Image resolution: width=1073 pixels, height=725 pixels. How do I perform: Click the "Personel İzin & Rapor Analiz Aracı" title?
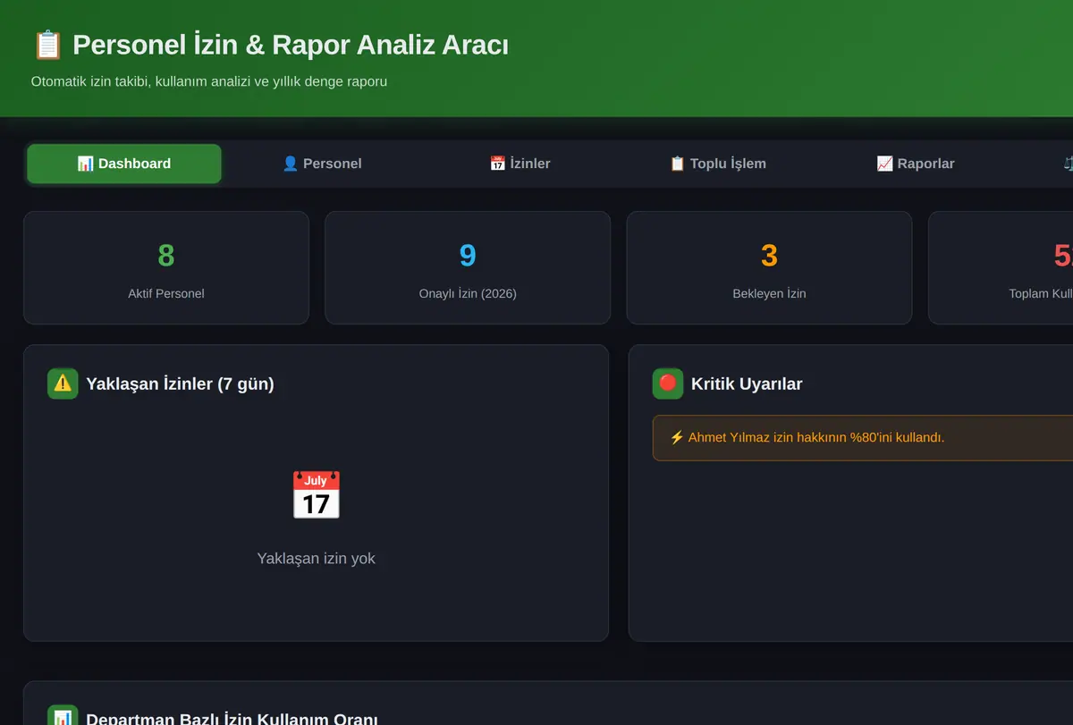click(x=291, y=45)
